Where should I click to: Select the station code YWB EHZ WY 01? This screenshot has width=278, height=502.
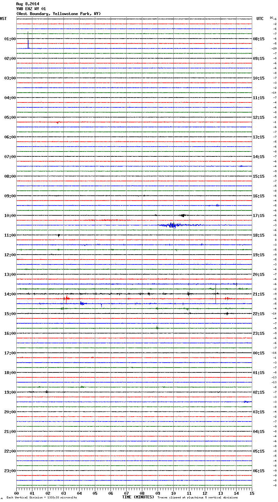31,9
